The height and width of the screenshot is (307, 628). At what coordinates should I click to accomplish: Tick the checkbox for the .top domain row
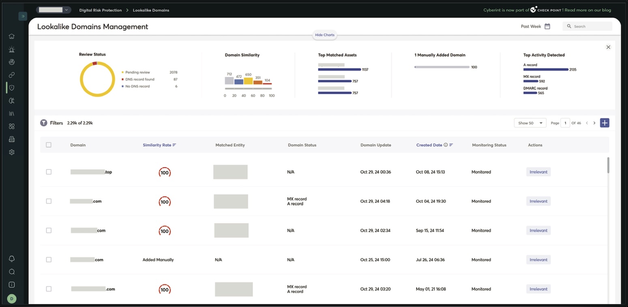point(49,172)
